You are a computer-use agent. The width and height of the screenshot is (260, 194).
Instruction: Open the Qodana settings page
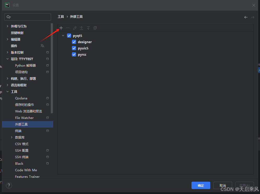coord(21,98)
